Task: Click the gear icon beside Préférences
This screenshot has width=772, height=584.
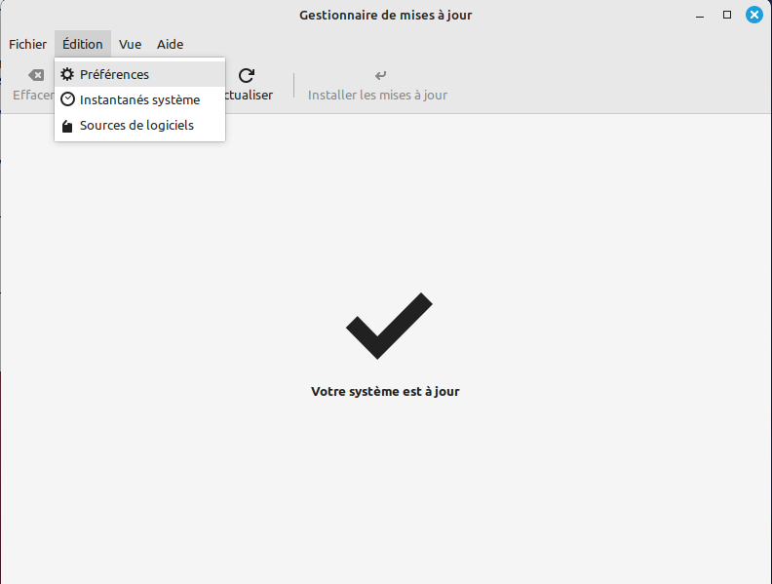Action: coord(67,74)
